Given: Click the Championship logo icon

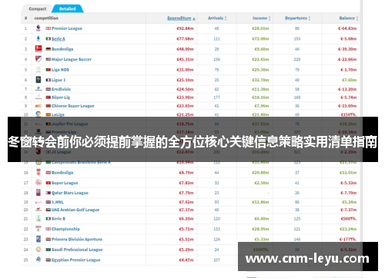Looking at the screenshot, I should 38,229.
